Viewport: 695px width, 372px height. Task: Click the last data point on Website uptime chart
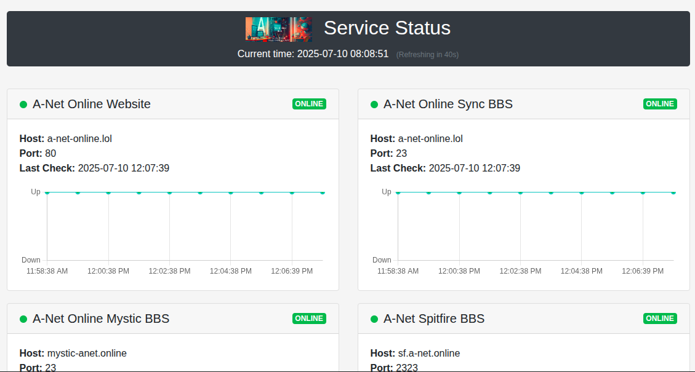click(x=322, y=192)
